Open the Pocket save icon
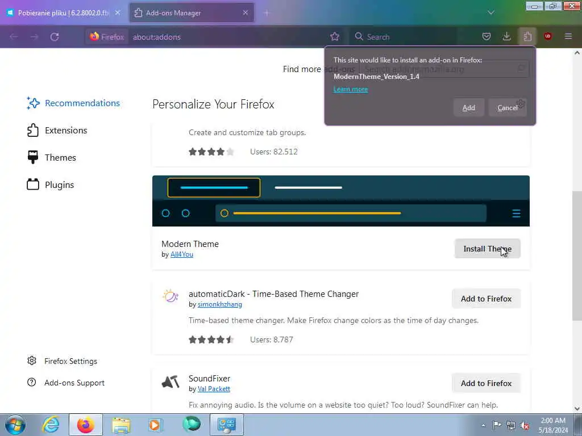 click(x=487, y=36)
